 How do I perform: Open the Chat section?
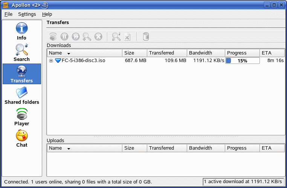click(x=21, y=138)
